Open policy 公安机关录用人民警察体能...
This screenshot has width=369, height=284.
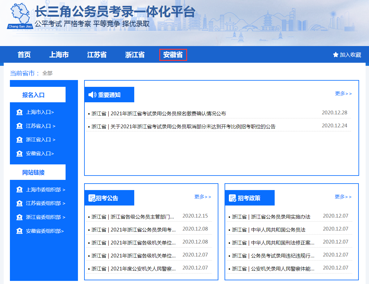273,269
